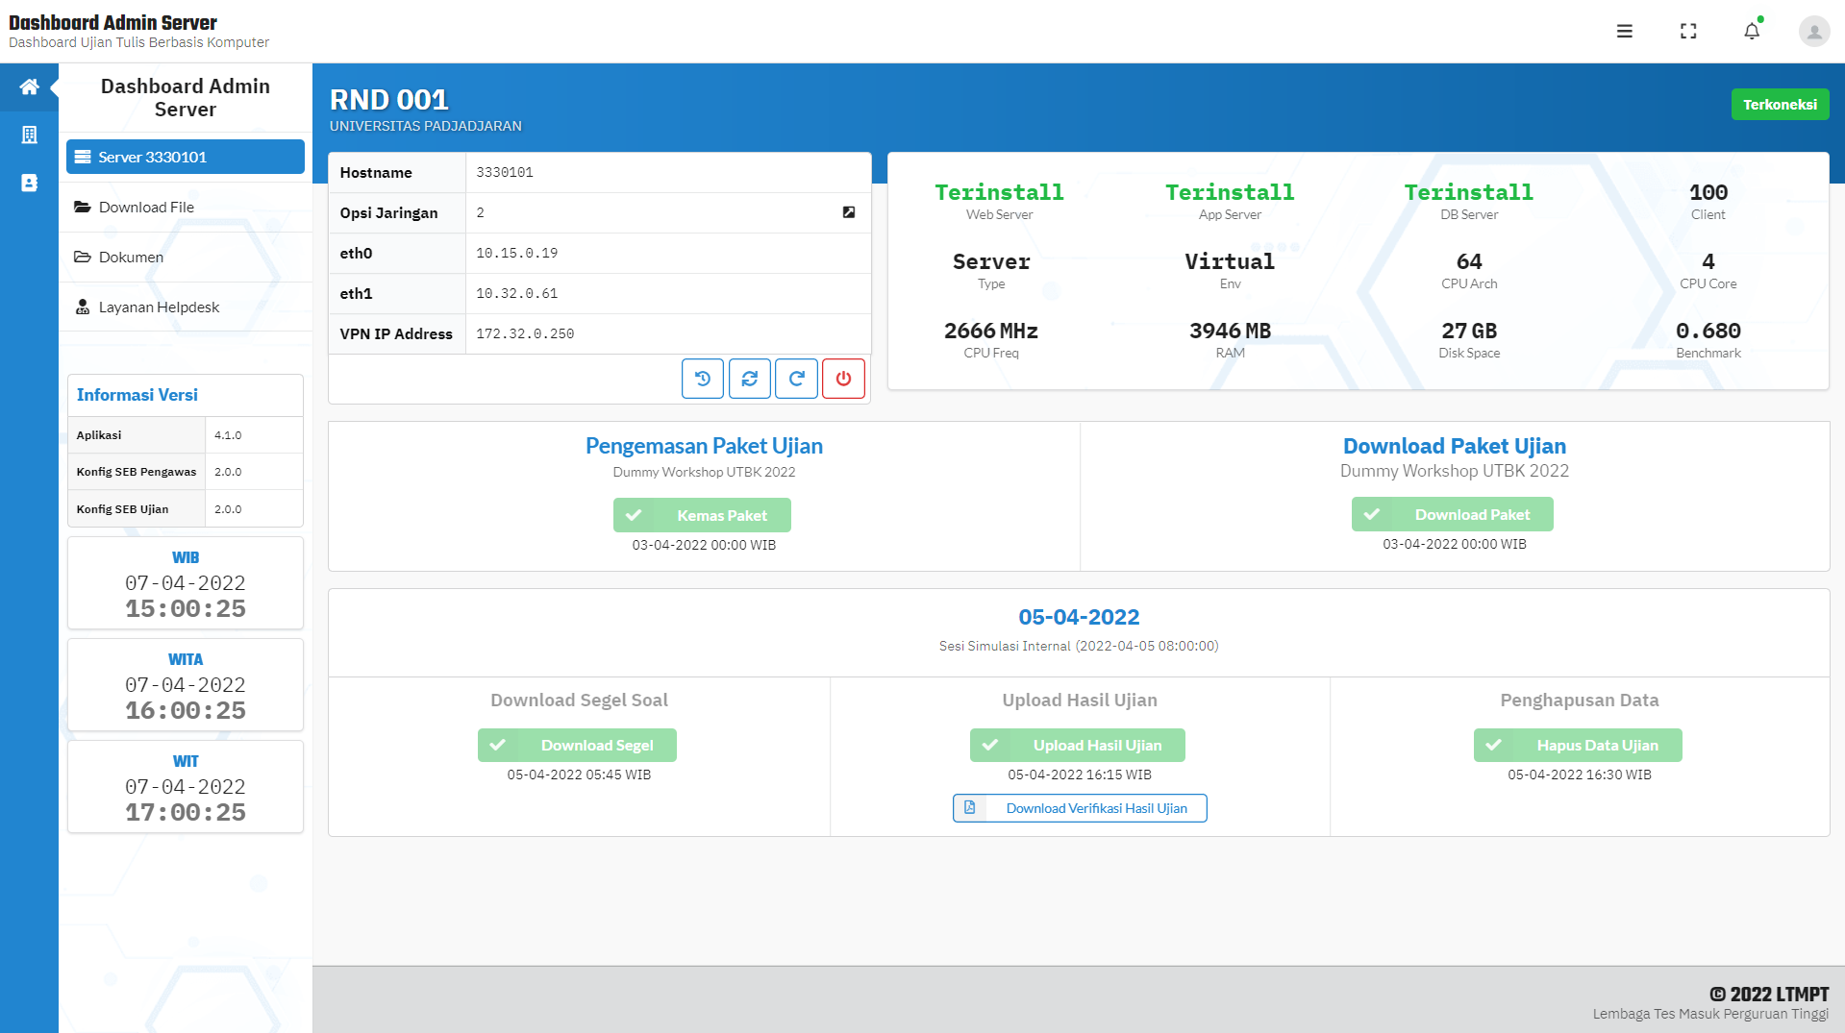Select Server 3330101 menu item

[186, 157]
